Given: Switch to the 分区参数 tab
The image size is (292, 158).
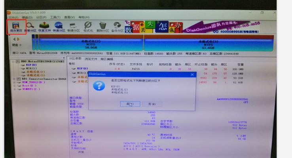Looking at the screenshot, I should pos(75,59).
